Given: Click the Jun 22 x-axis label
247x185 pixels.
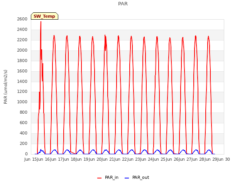Looking at the screenshot, I should click(x=121, y=159).
